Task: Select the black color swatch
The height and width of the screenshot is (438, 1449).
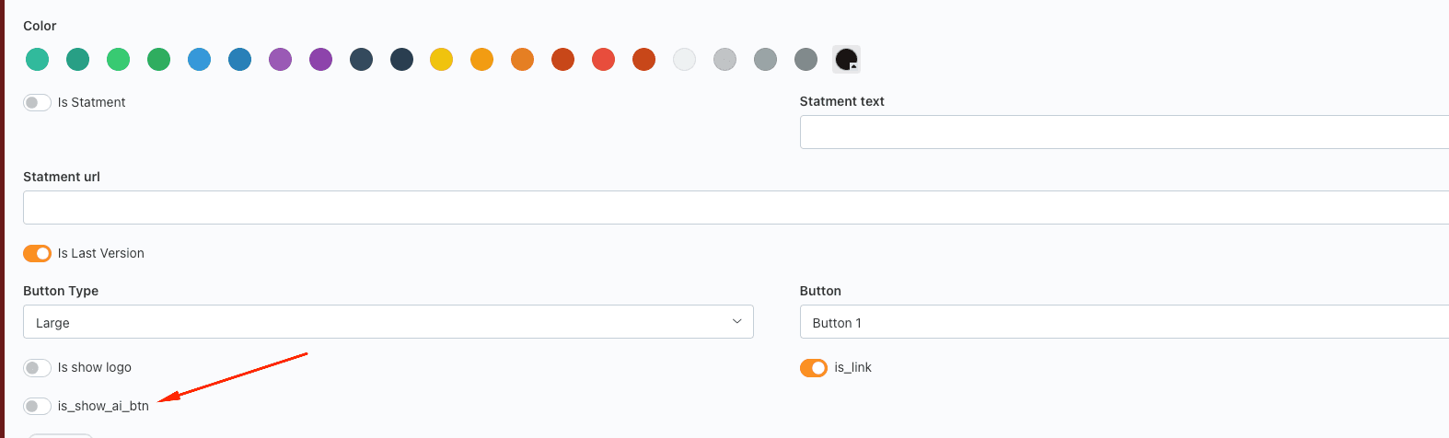Action: (x=846, y=60)
